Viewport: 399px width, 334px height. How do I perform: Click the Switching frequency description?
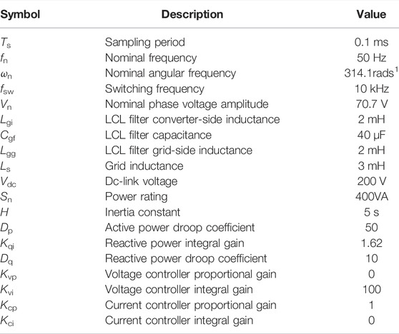click(x=154, y=89)
